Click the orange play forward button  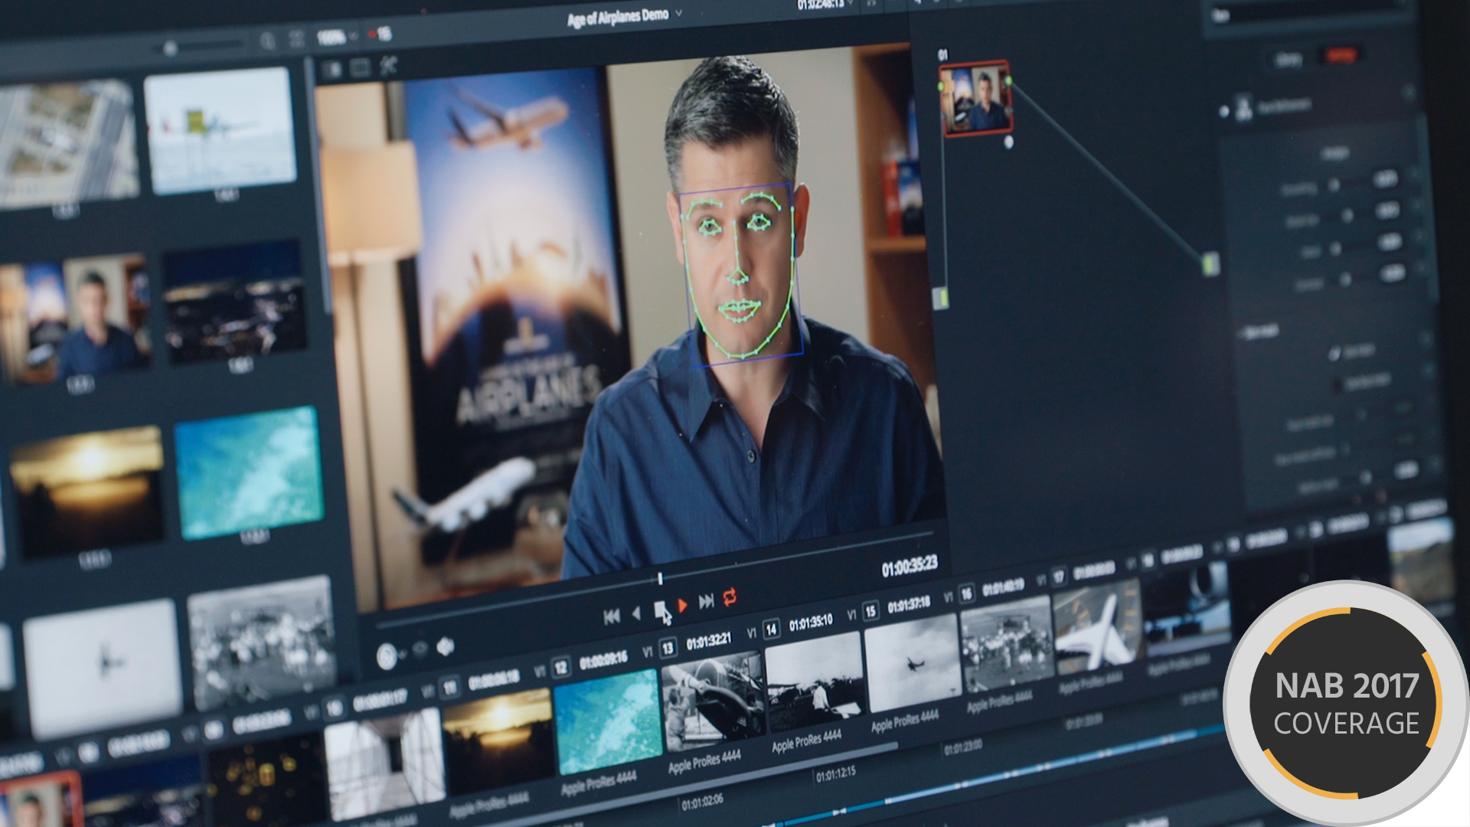pos(682,605)
